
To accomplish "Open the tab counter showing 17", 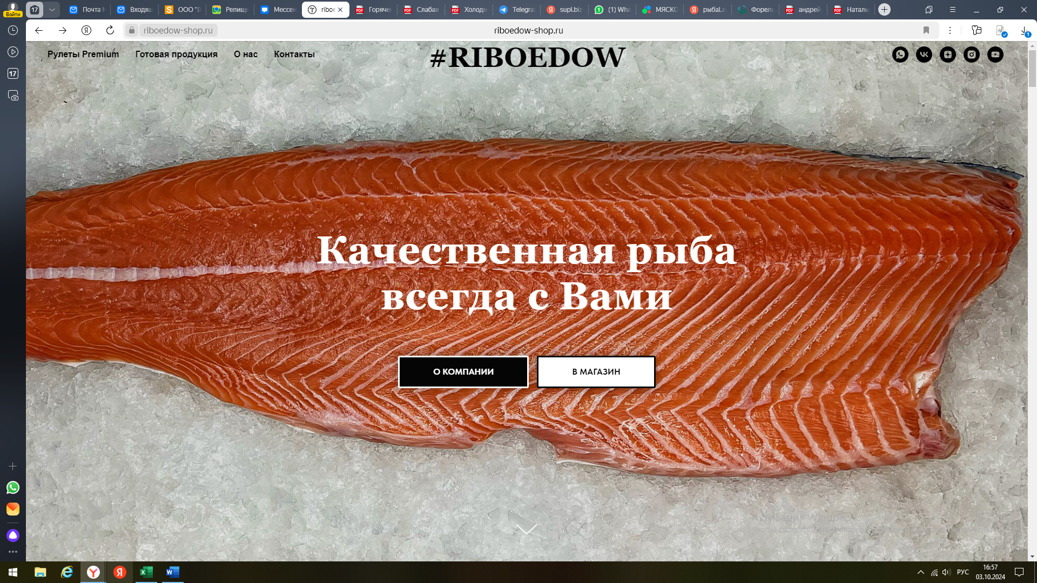I will pyautogui.click(x=35, y=10).
